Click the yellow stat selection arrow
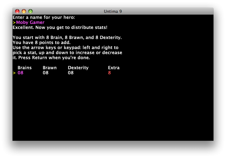This screenshot has height=158, width=226. coord(14,73)
